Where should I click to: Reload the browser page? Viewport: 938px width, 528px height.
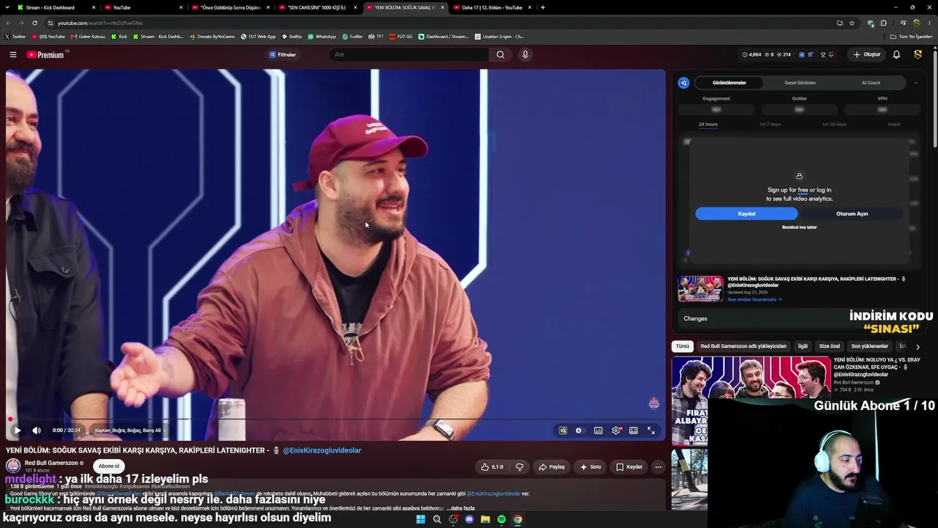(x=34, y=23)
